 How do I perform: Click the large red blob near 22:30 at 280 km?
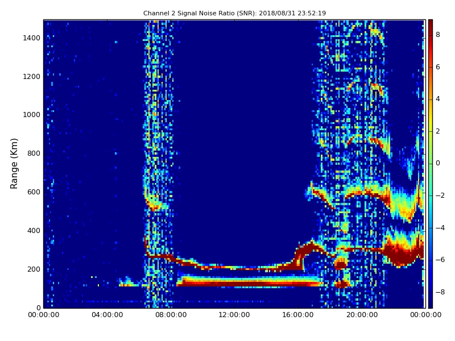coord(402,255)
